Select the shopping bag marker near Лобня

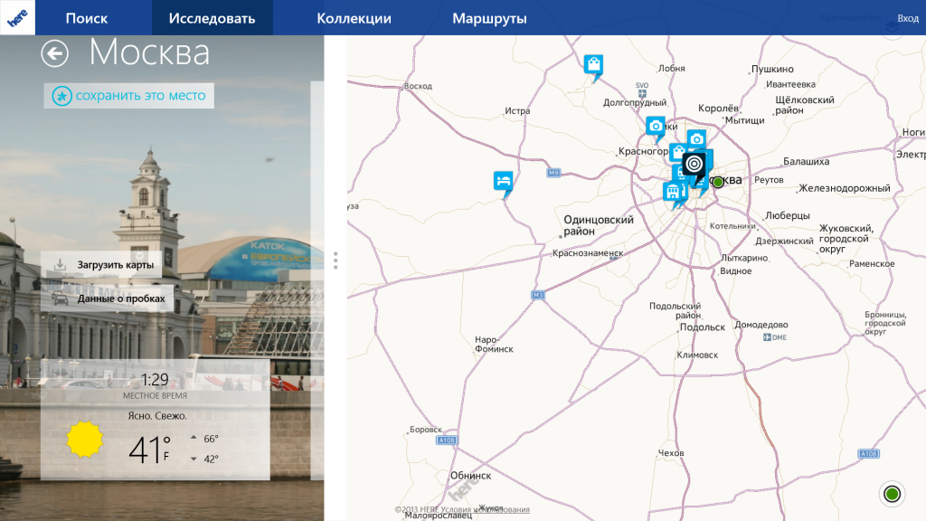coord(593,65)
